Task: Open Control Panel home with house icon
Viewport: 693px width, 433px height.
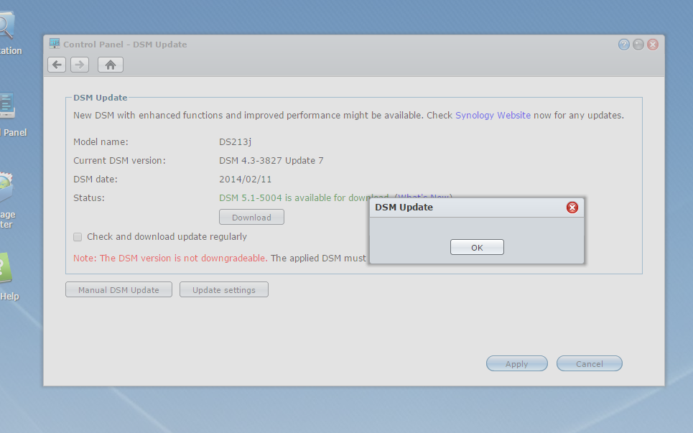Action: [x=111, y=65]
